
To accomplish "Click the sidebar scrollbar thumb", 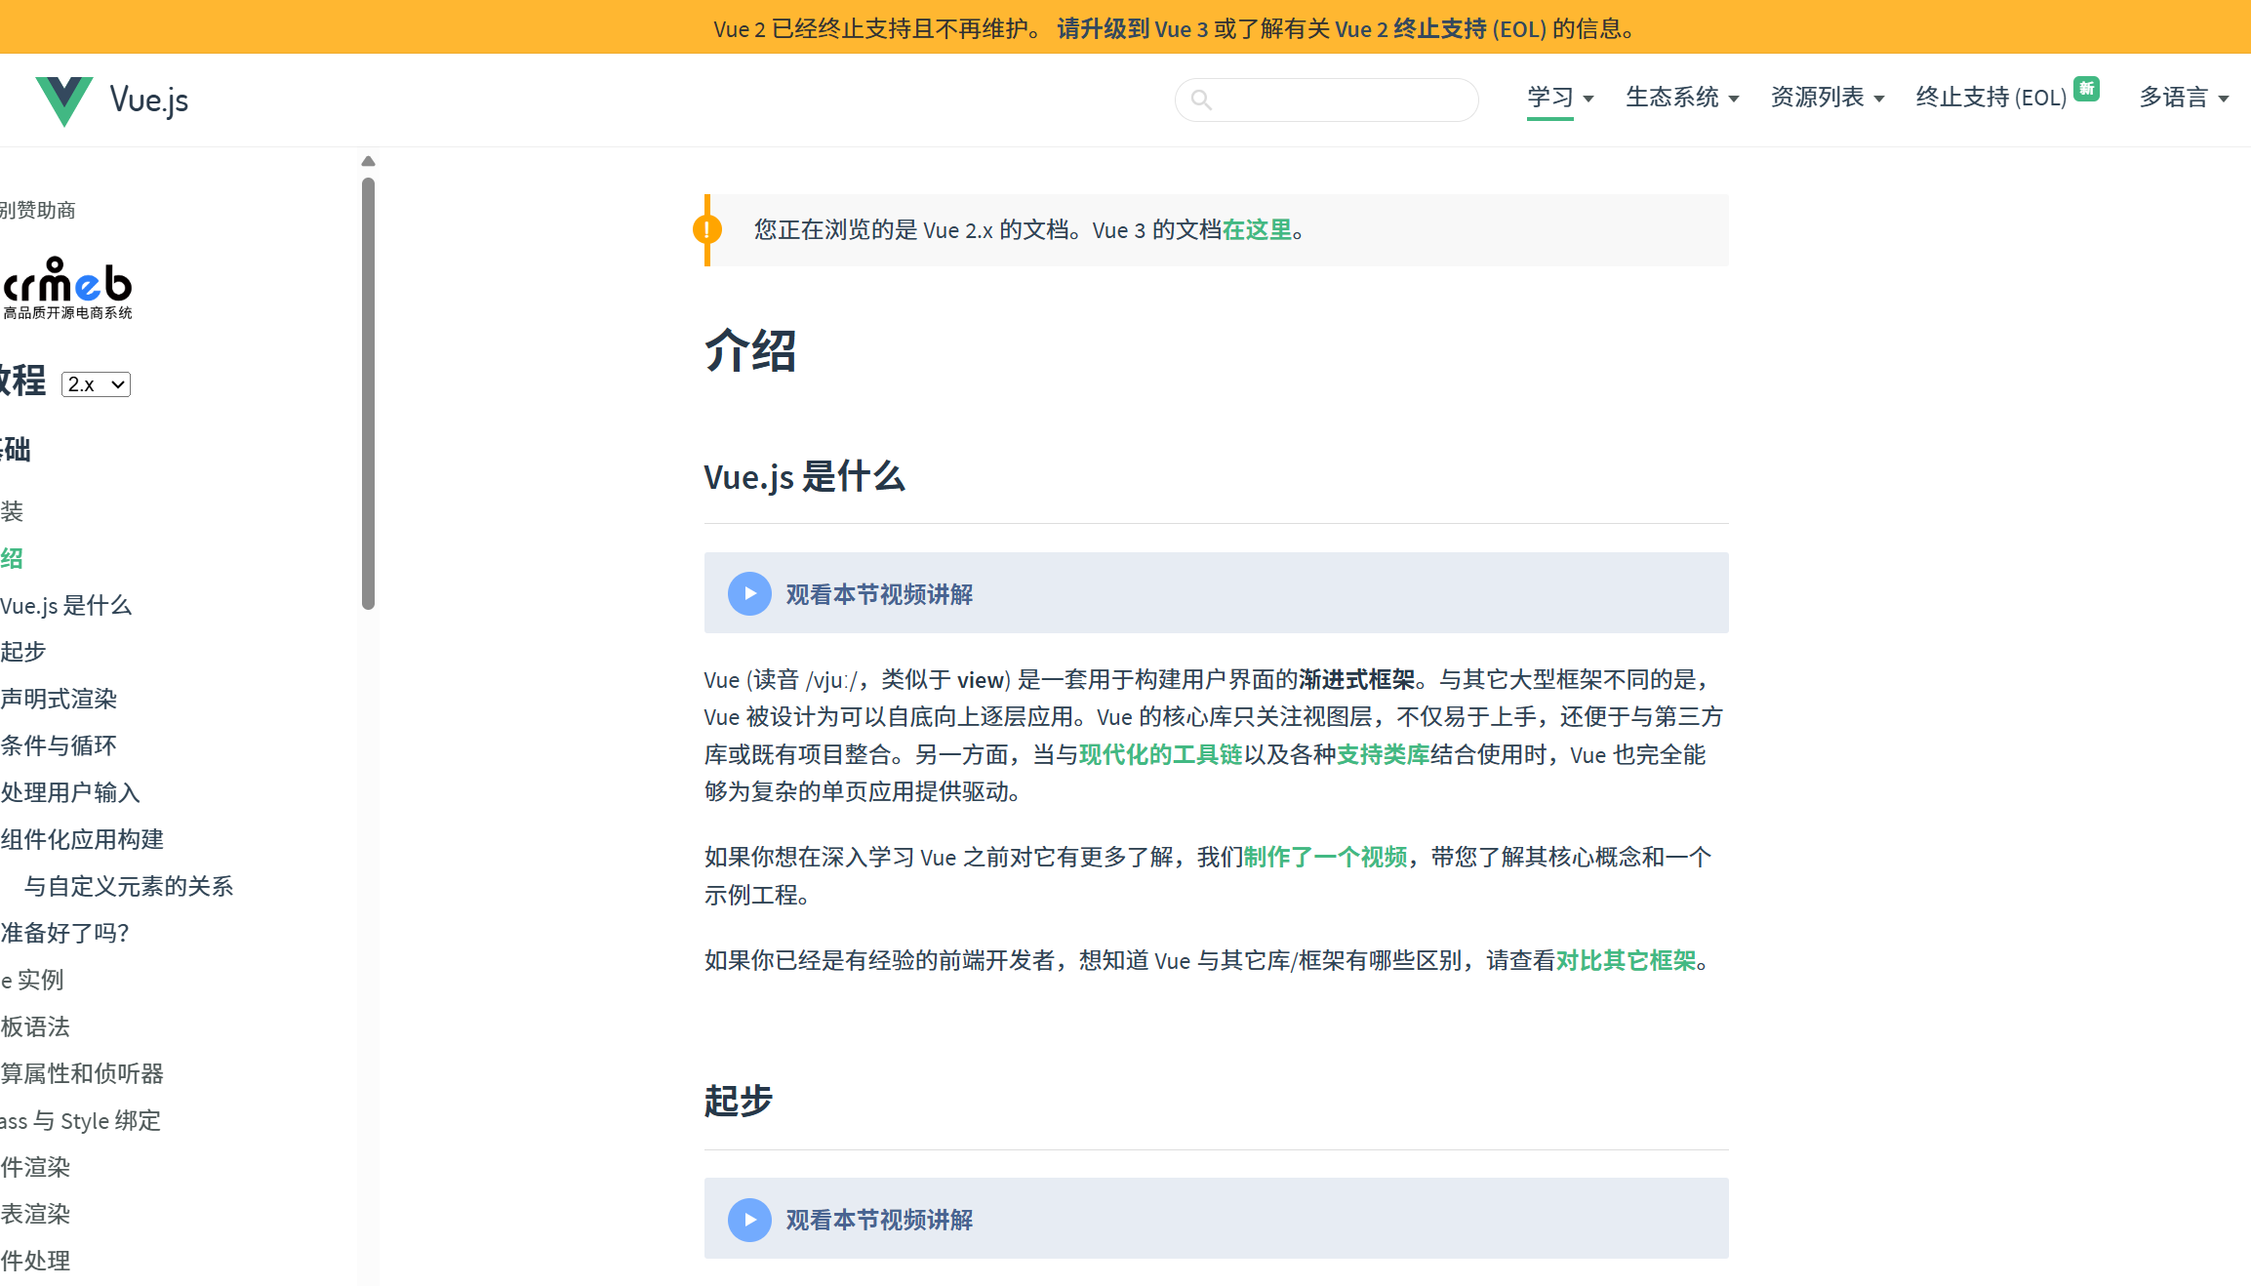I will [368, 393].
